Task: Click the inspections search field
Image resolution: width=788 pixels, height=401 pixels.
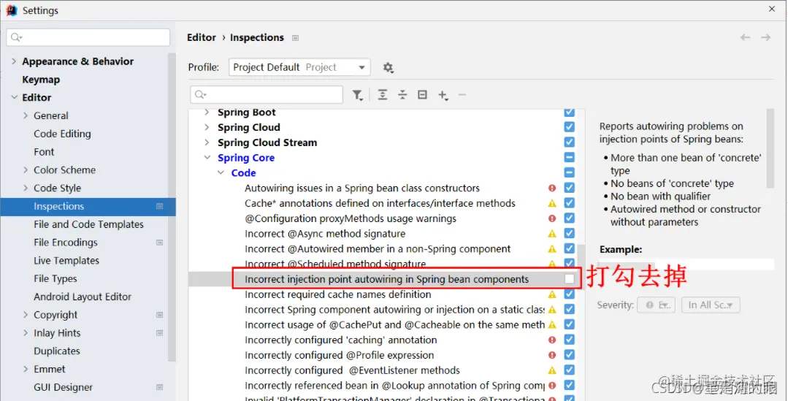Action: tap(267, 94)
